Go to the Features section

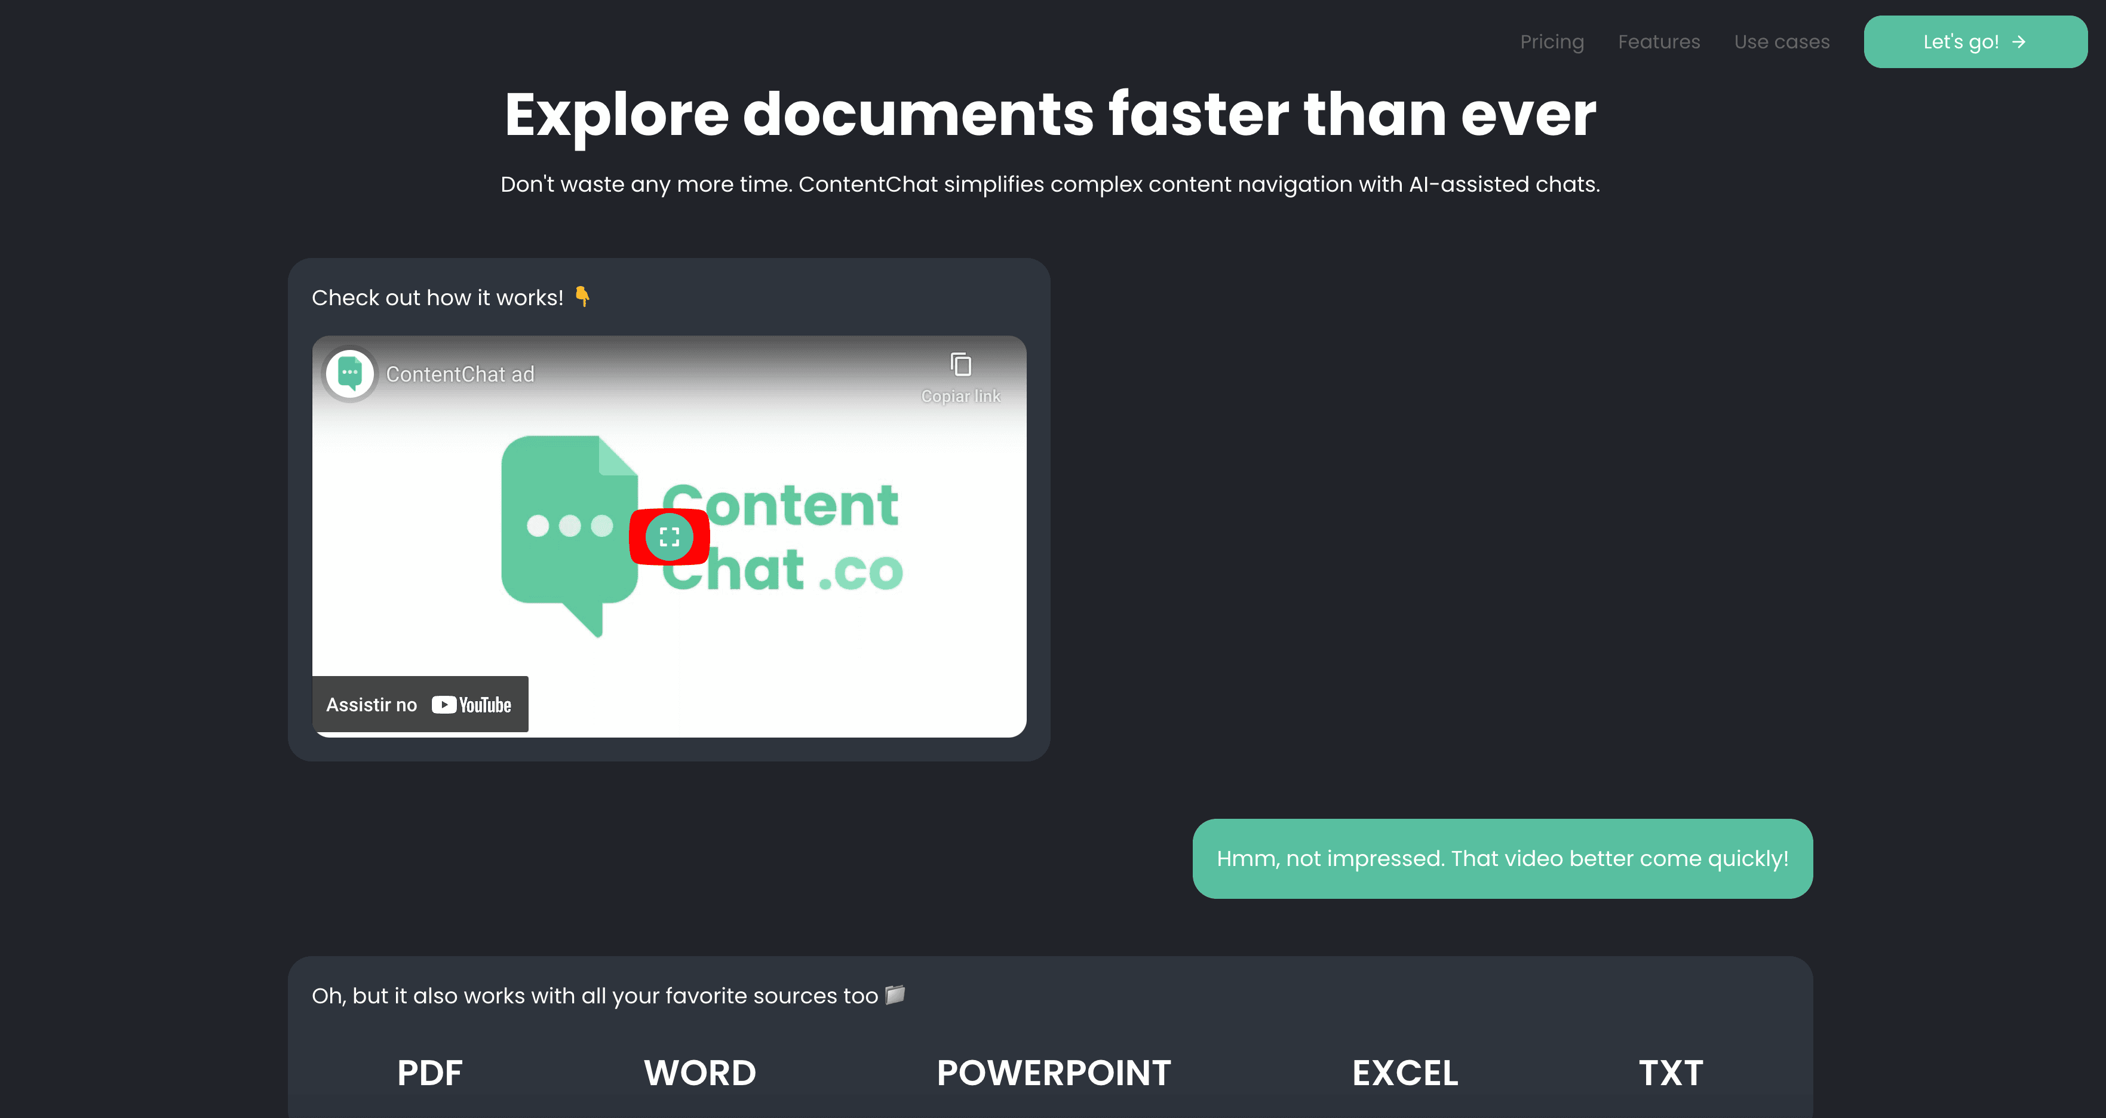coord(1659,42)
